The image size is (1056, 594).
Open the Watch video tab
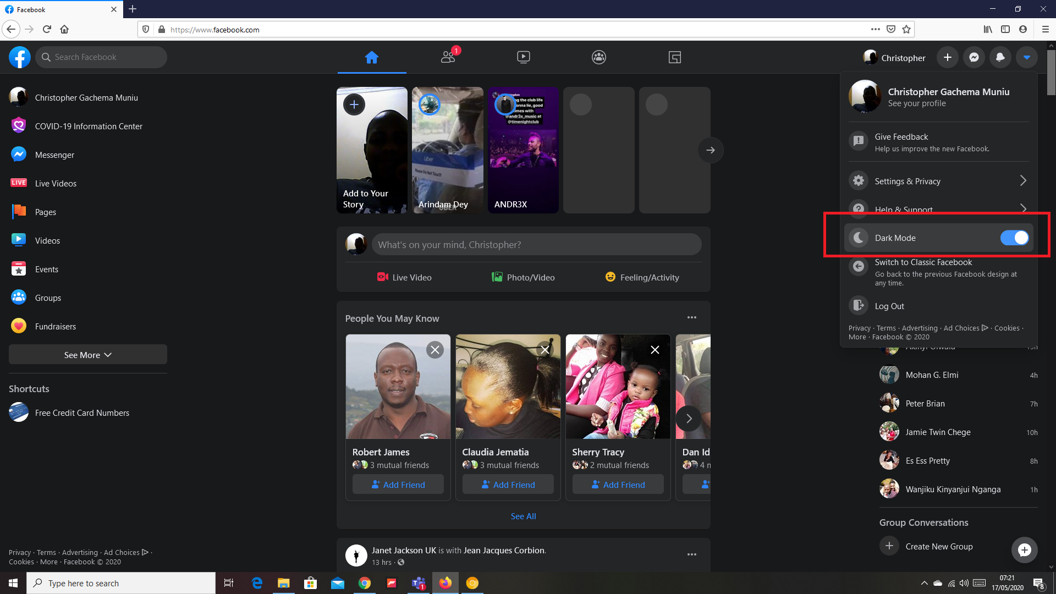tap(524, 57)
